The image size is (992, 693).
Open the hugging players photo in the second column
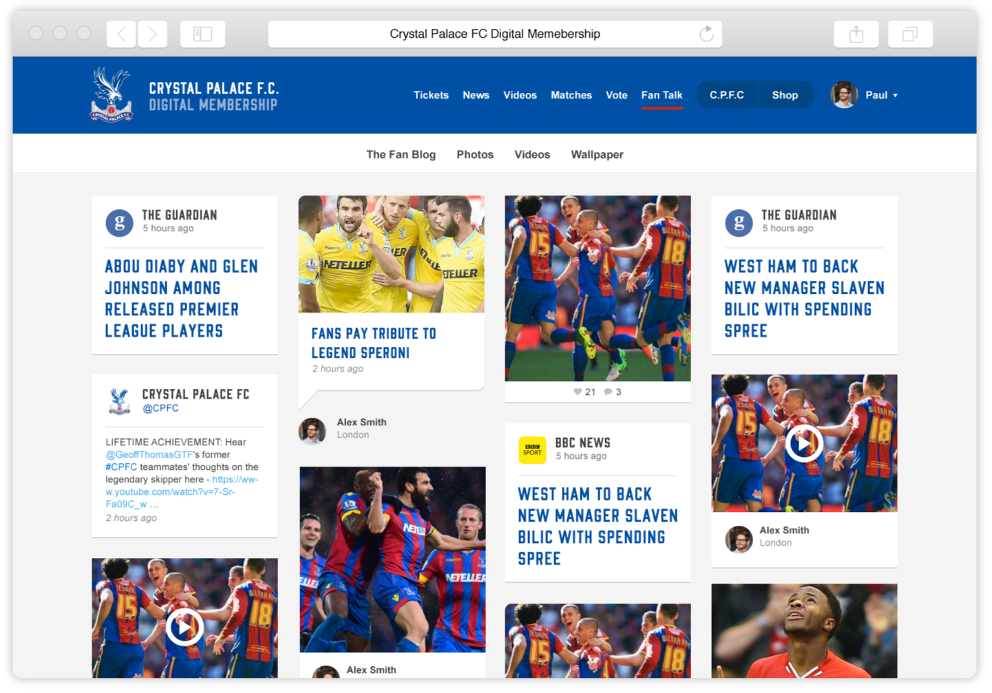click(392, 559)
